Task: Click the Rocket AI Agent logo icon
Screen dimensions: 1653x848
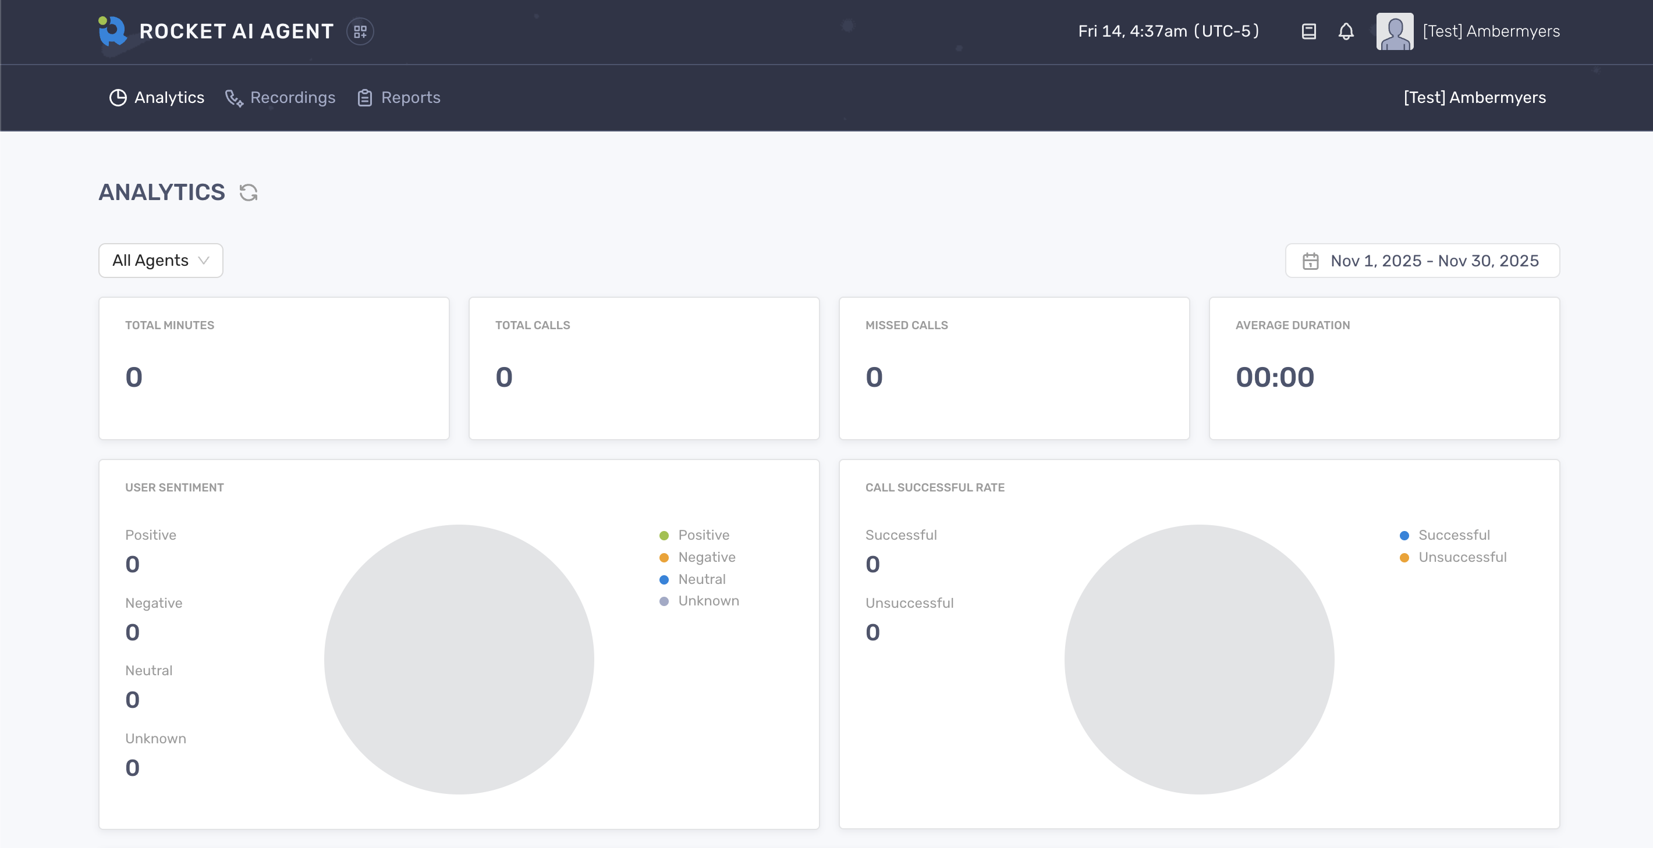Action: click(112, 31)
